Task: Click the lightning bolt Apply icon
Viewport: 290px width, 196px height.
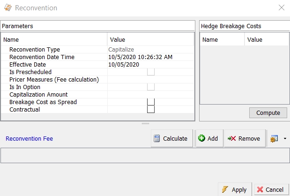Action: [225, 189]
